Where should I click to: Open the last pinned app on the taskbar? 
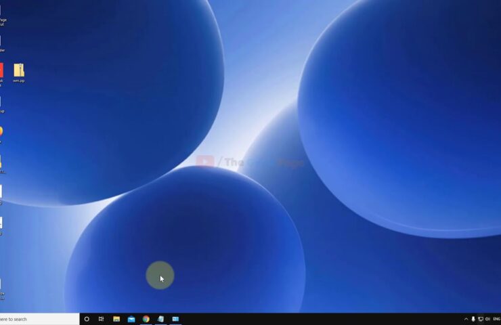pyautogui.click(x=175, y=319)
